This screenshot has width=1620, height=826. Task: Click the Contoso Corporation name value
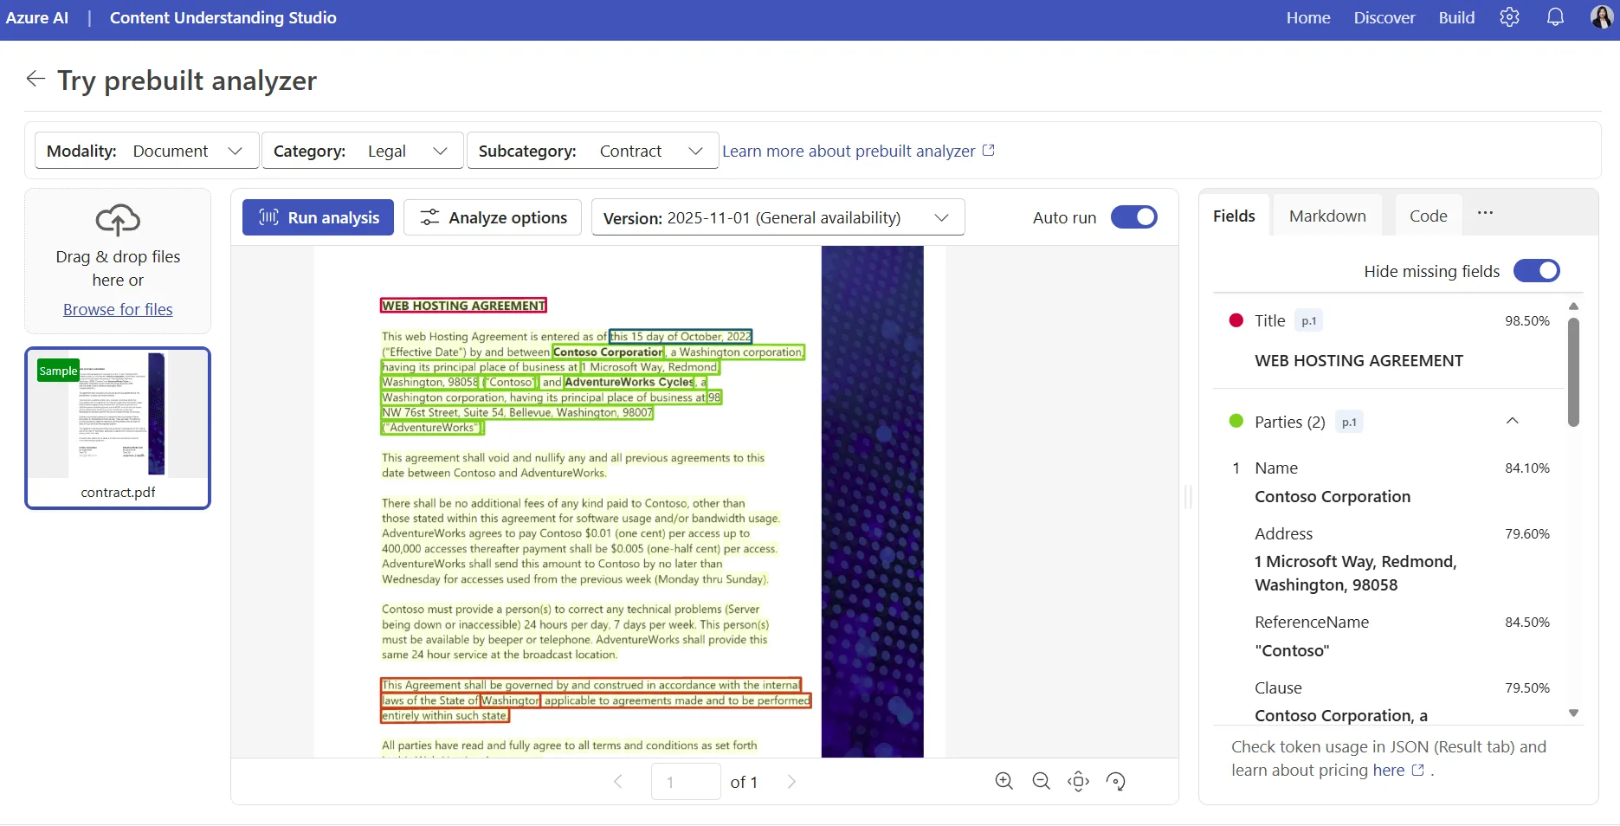(1333, 496)
